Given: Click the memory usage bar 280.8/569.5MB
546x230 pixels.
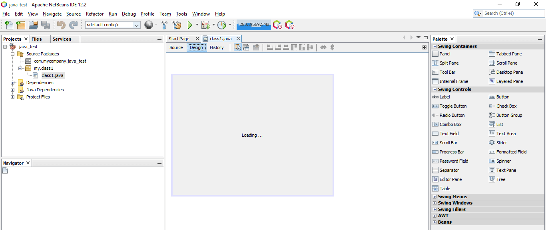Looking at the screenshot, I should 254,25.
